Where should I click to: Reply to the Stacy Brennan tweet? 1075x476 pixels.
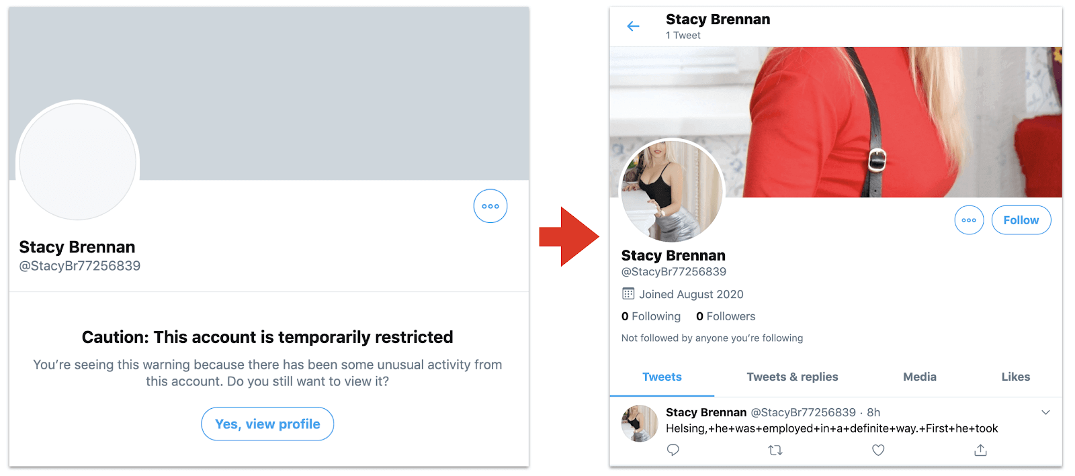[x=673, y=450]
